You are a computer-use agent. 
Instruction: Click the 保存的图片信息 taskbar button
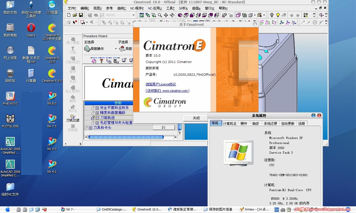218,209
